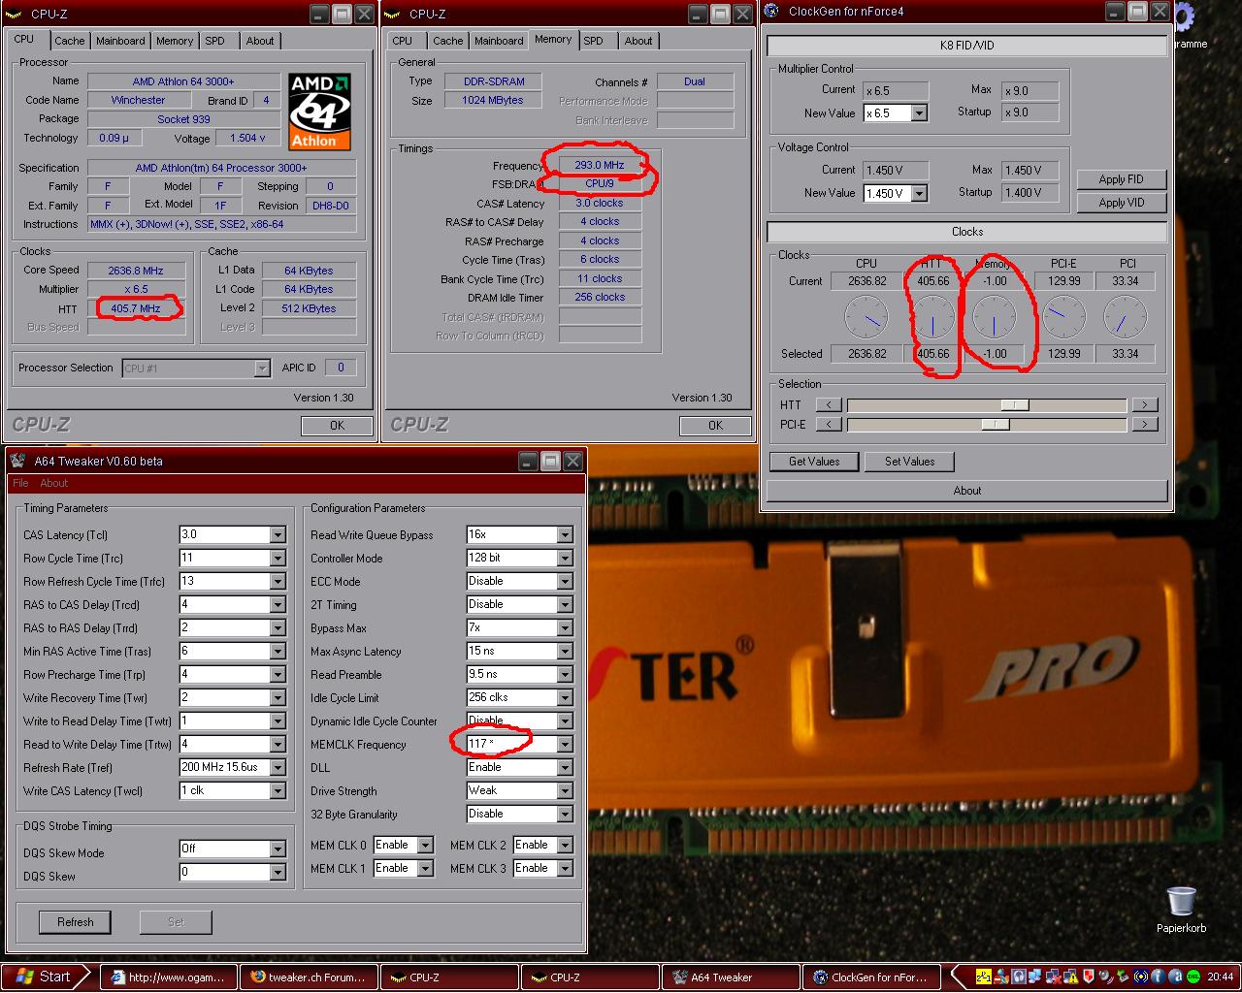Viewport: 1242px width, 993px height.
Task: Open the MEM CLK 0 Enable dropdown
Action: click(x=425, y=846)
